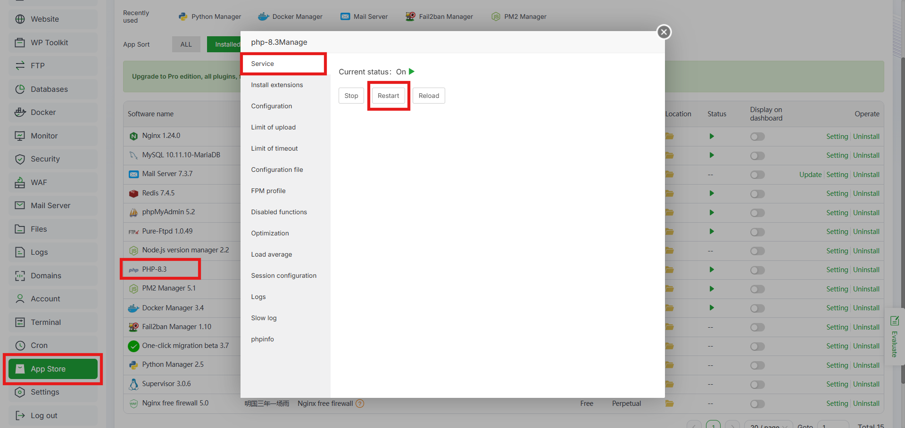
Task: Open Monitor section
Action: [53, 136]
